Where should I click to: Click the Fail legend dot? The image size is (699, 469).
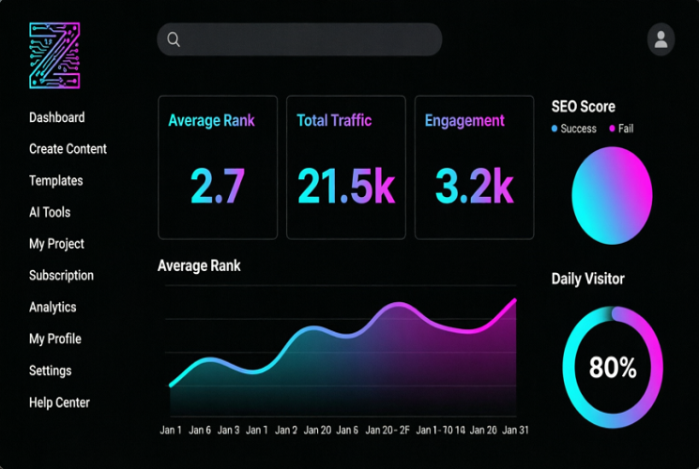coord(612,129)
